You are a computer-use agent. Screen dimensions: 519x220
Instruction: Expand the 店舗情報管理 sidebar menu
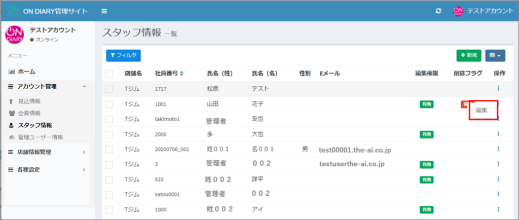pos(47,152)
